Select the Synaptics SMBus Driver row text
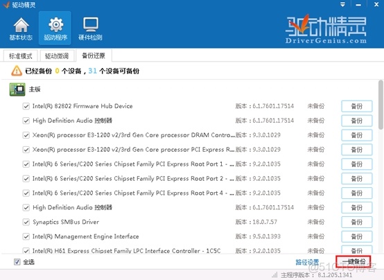This screenshot has height=280, width=384. [66, 222]
